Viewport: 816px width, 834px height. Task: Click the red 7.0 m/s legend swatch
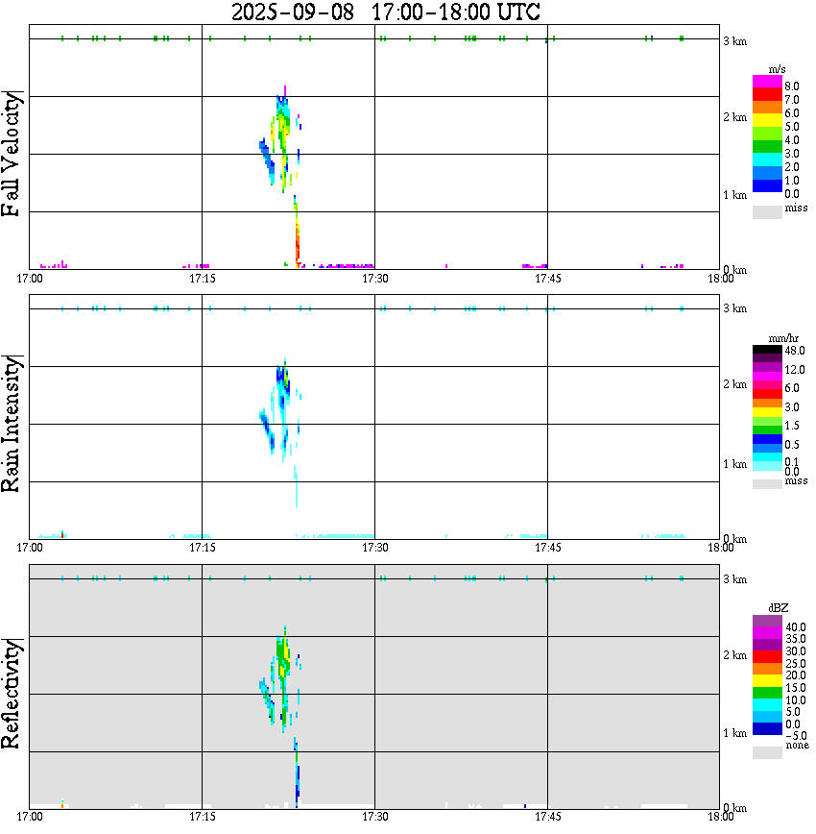767,95
